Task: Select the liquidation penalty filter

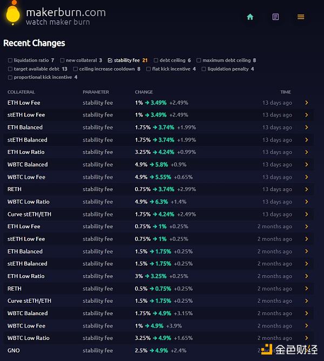Action: (204, 69)
